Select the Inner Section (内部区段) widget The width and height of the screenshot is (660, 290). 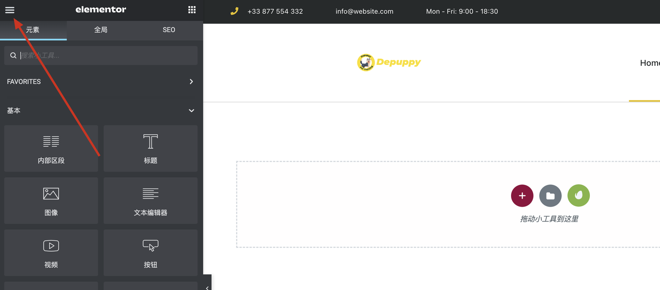click(51, 148)
